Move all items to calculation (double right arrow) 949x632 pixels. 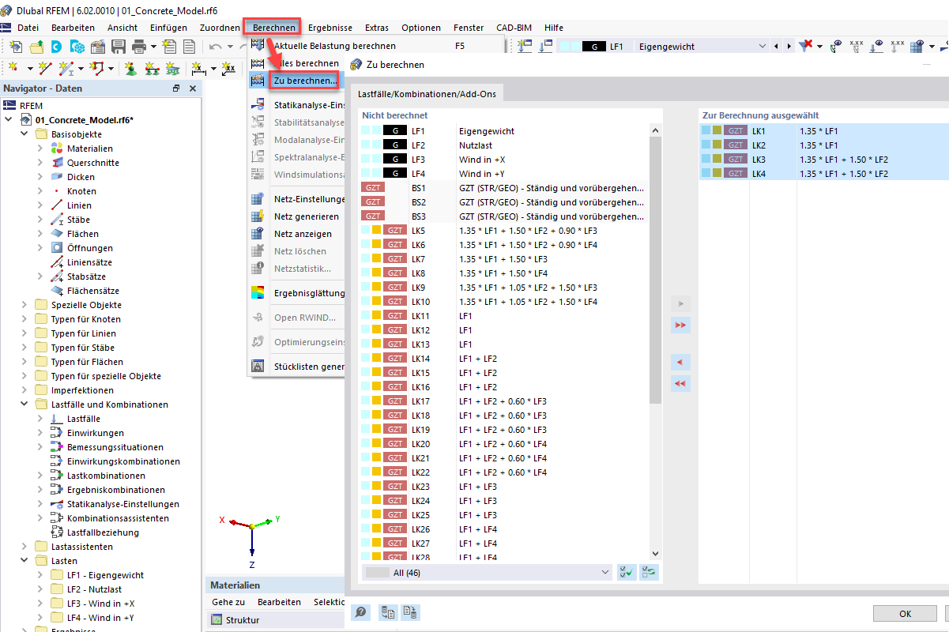tap(680, 325)
